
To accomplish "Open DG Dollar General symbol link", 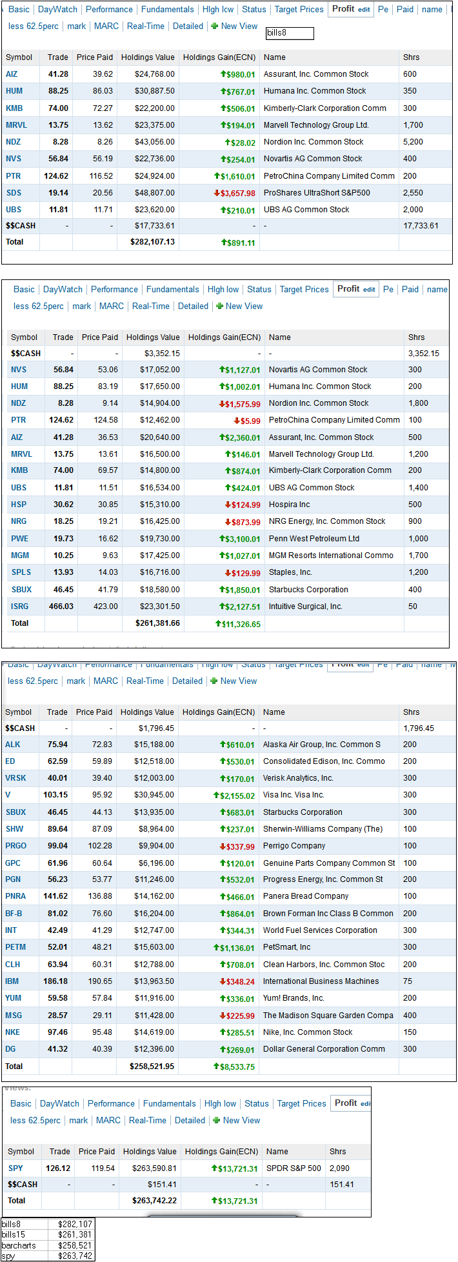I will [10, 1048].
